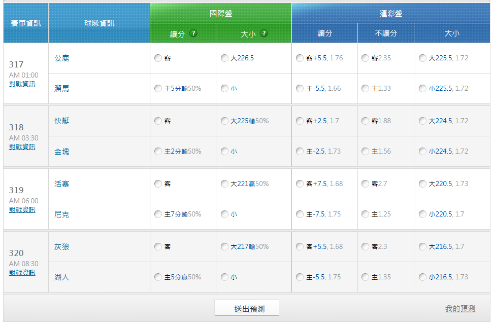Choose 大224.5, 1.72 option
This screenshot has width=493, height=327.
(x=422, y=121)
